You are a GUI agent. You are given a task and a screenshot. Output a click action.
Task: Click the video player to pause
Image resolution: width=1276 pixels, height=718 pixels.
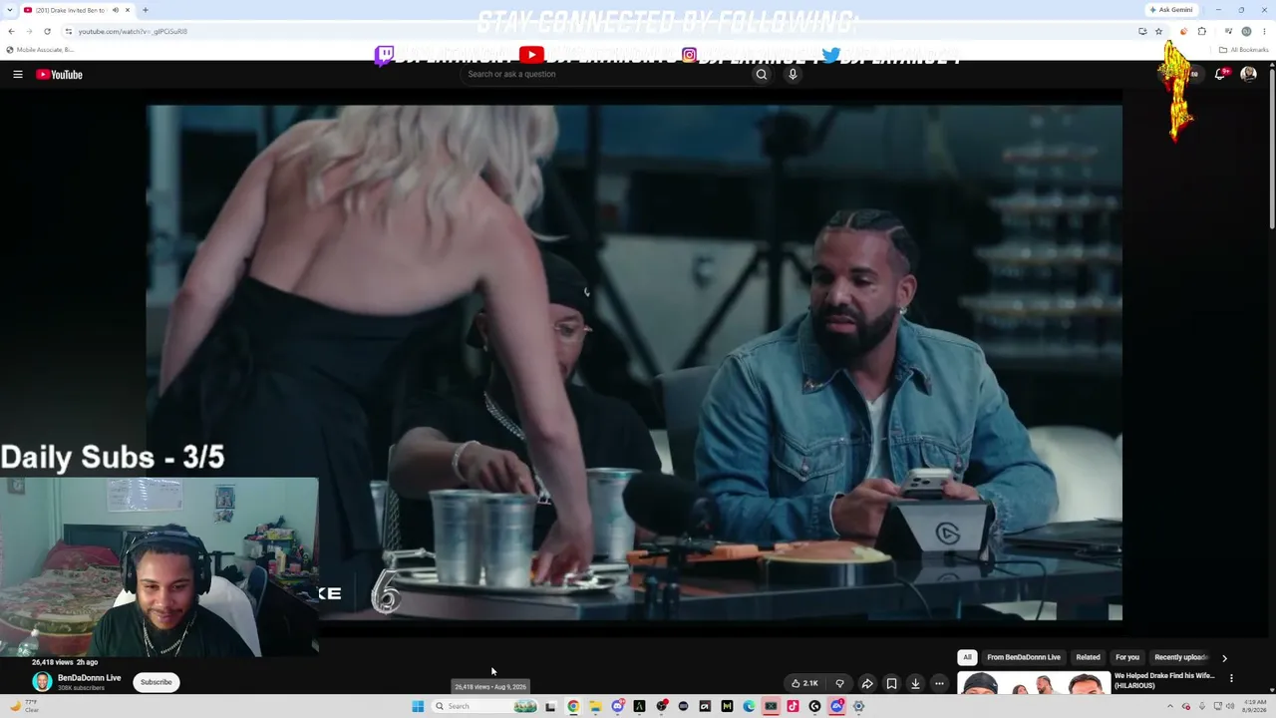click(x=634, y=363)
